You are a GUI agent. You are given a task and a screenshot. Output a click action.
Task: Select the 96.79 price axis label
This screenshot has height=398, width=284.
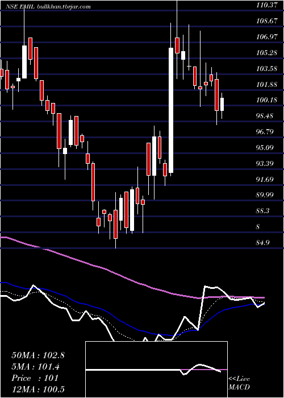[265, 132]
